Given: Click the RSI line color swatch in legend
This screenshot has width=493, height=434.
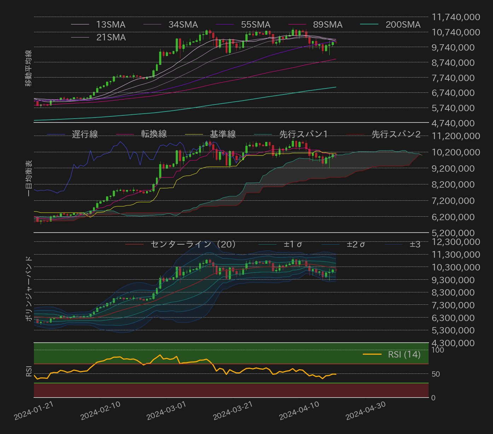Looking at the screenshot, I should tap(373, 354).
